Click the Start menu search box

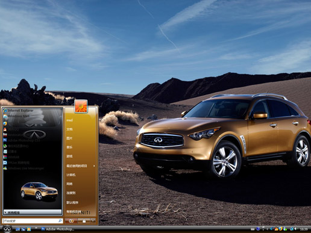[33, 221]
